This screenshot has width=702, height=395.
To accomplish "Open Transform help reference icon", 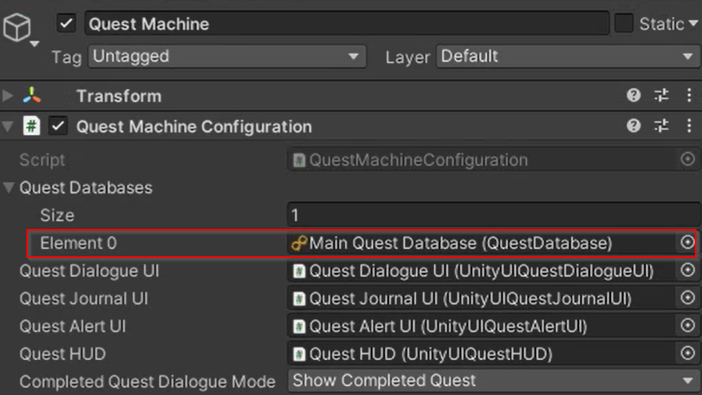I will point(633,95).
